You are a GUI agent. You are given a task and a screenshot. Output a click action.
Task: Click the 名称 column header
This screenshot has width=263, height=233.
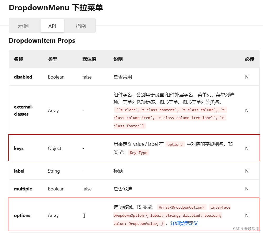coord(18,59)
